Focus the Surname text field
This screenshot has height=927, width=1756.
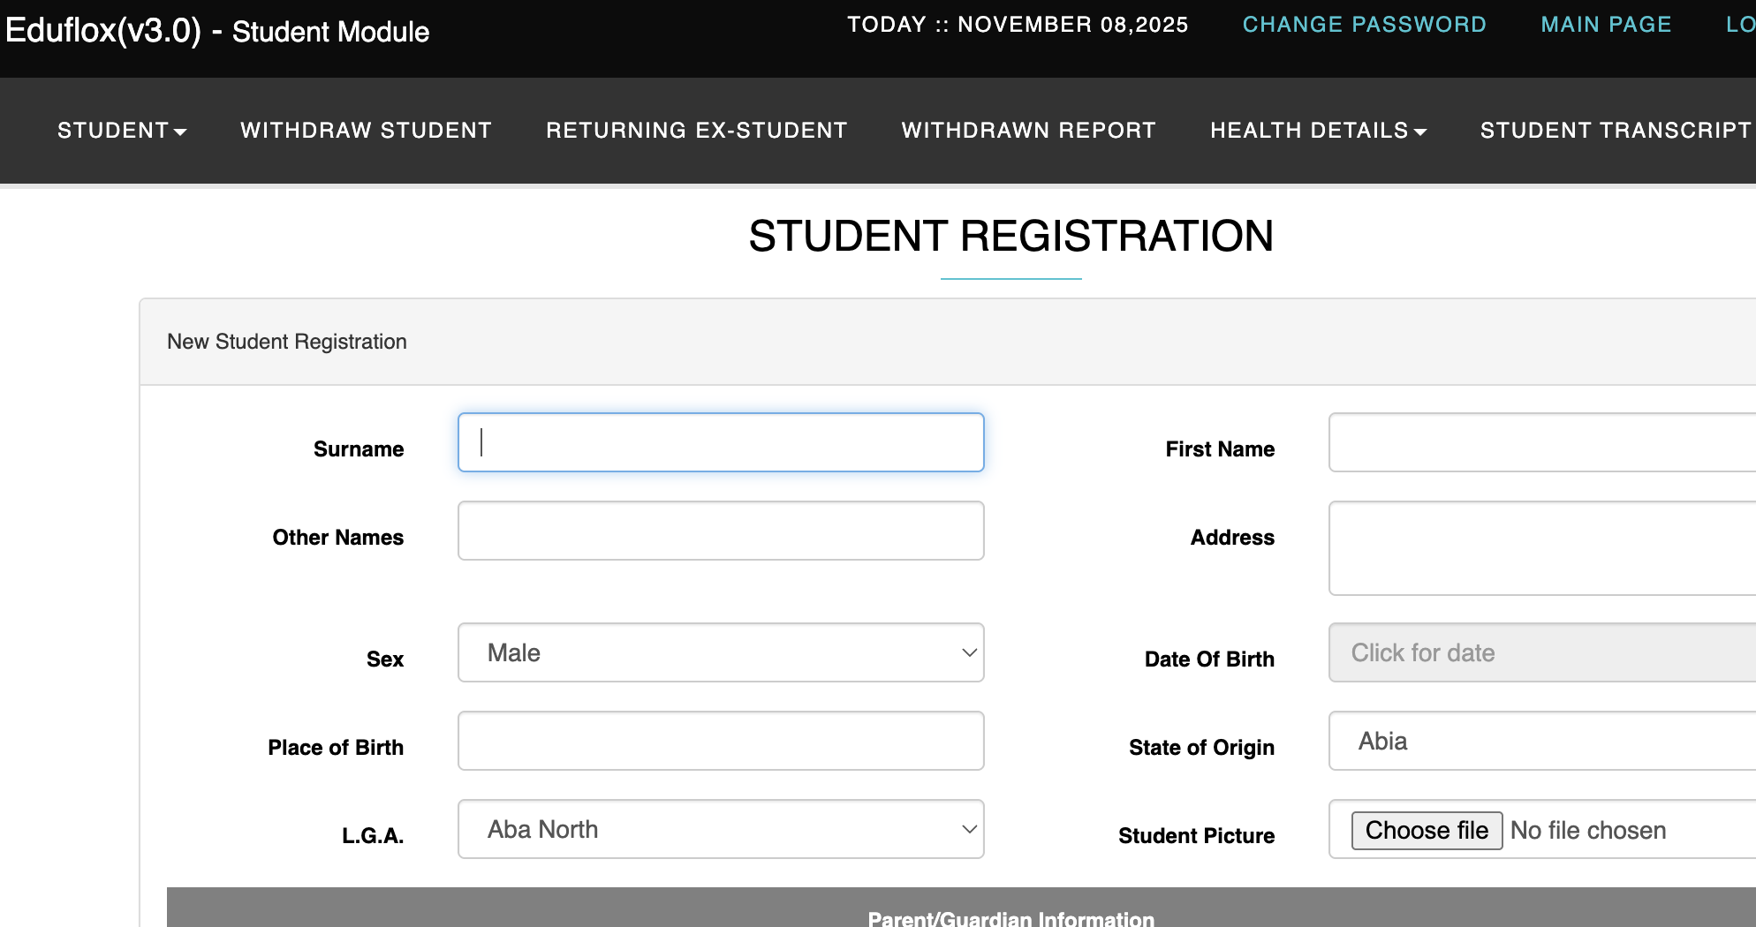(x=721, y=442)
